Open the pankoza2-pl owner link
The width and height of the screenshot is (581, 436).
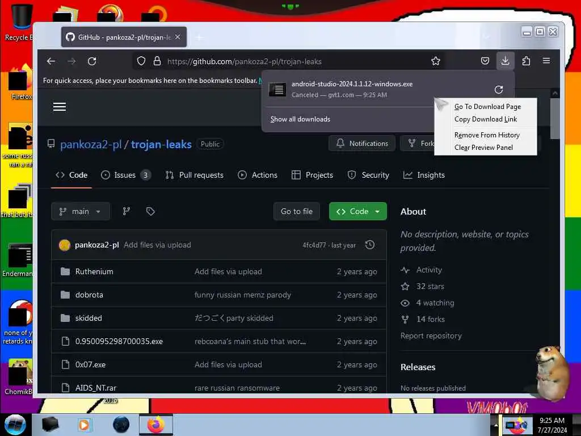click(x=91, y=144)
